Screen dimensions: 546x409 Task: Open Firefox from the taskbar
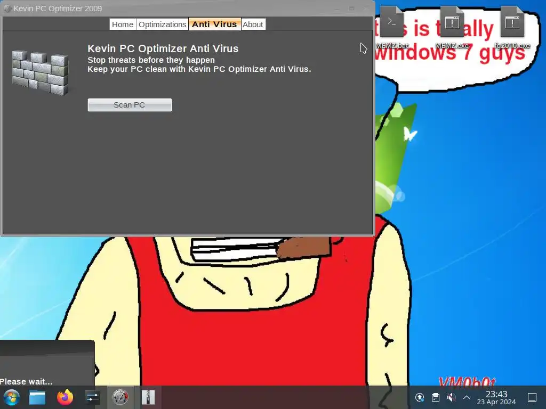[65, 397]
